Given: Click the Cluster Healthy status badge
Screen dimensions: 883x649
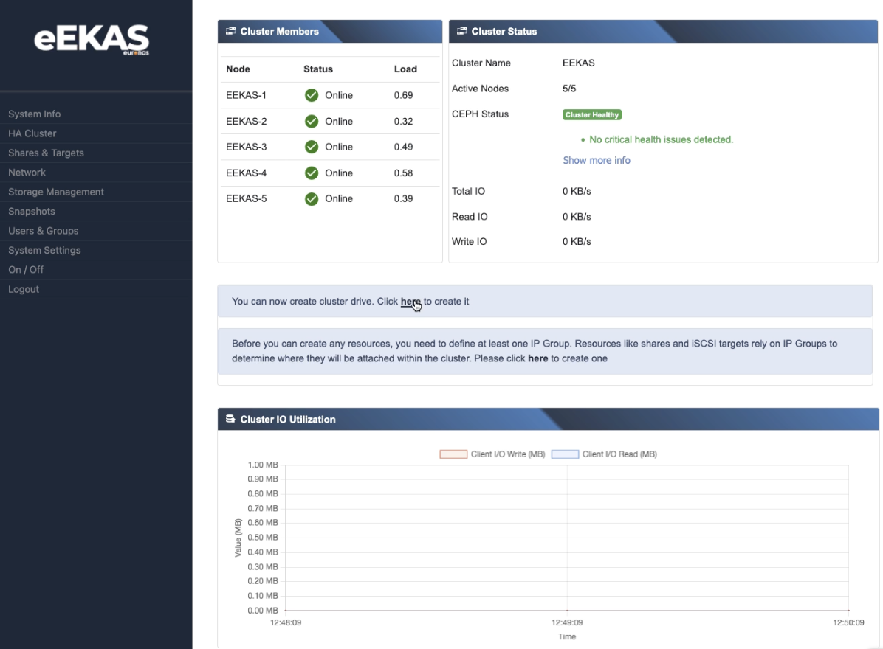Looking at the screenshot, I should (592, 115).
